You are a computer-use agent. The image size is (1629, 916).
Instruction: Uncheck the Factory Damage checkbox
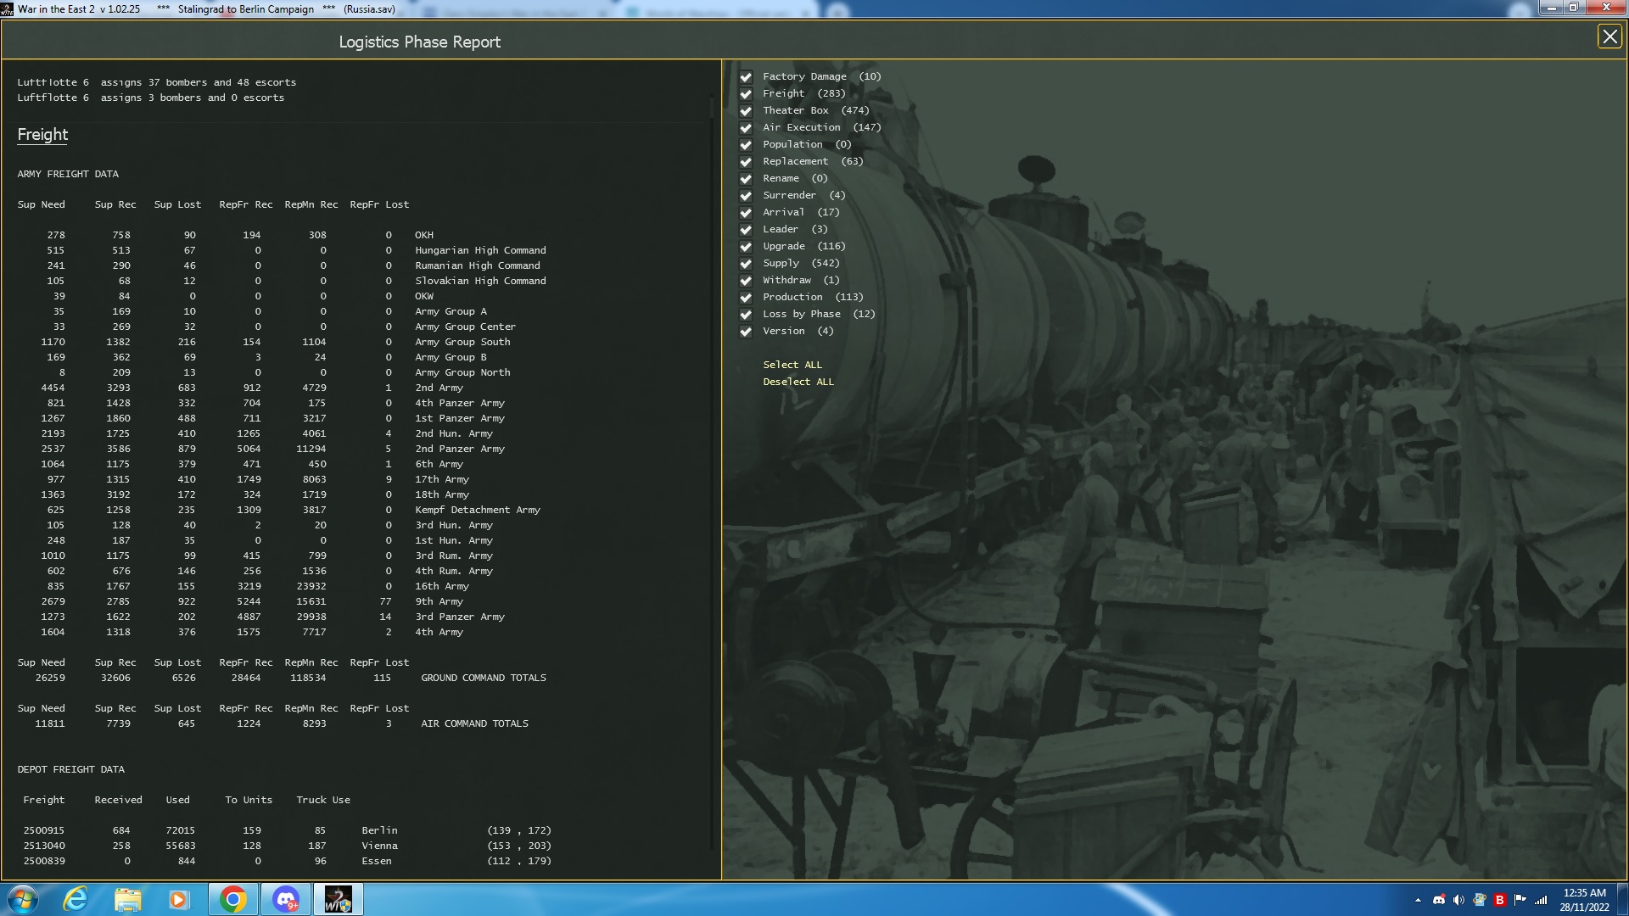(746, 77)
